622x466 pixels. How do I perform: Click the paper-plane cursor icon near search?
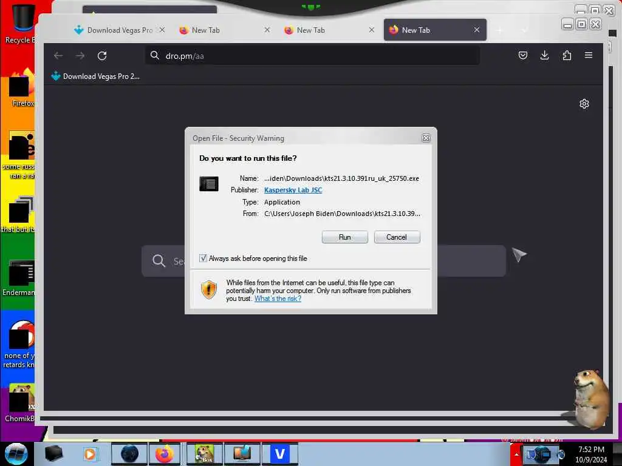(x=519, y=255)
